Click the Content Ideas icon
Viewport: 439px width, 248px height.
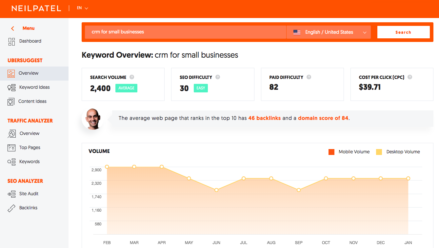[x=11, y=102]
